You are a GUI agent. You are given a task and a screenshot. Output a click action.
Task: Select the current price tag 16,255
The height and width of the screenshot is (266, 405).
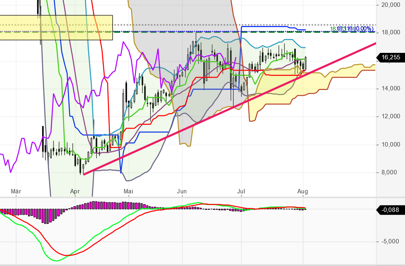tap(390, 57)
